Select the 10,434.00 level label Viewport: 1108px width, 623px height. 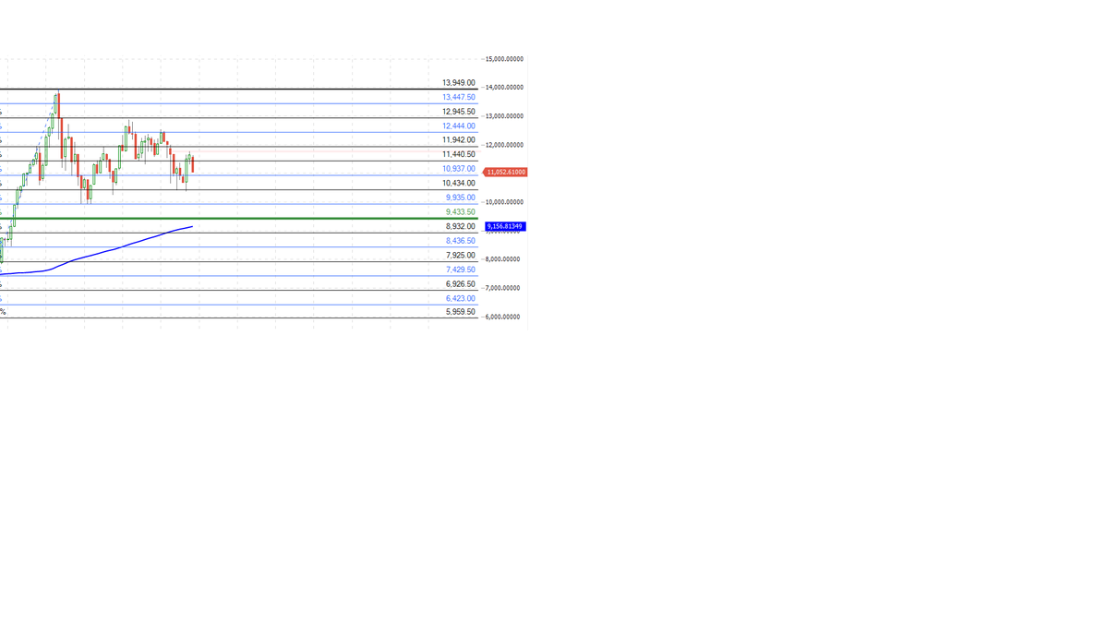pos(459,183)
